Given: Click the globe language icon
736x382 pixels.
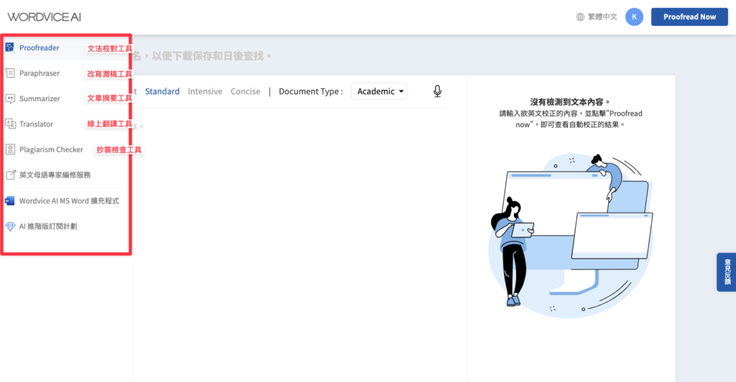Looking at the screenshot, I should 580,17.
